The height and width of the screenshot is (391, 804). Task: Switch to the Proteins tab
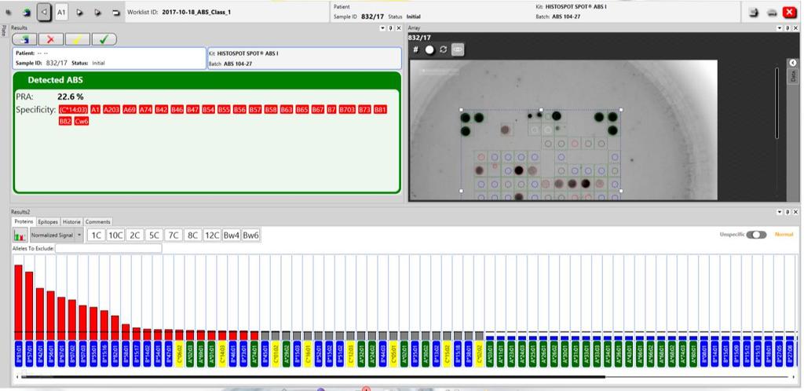point(24,222)
